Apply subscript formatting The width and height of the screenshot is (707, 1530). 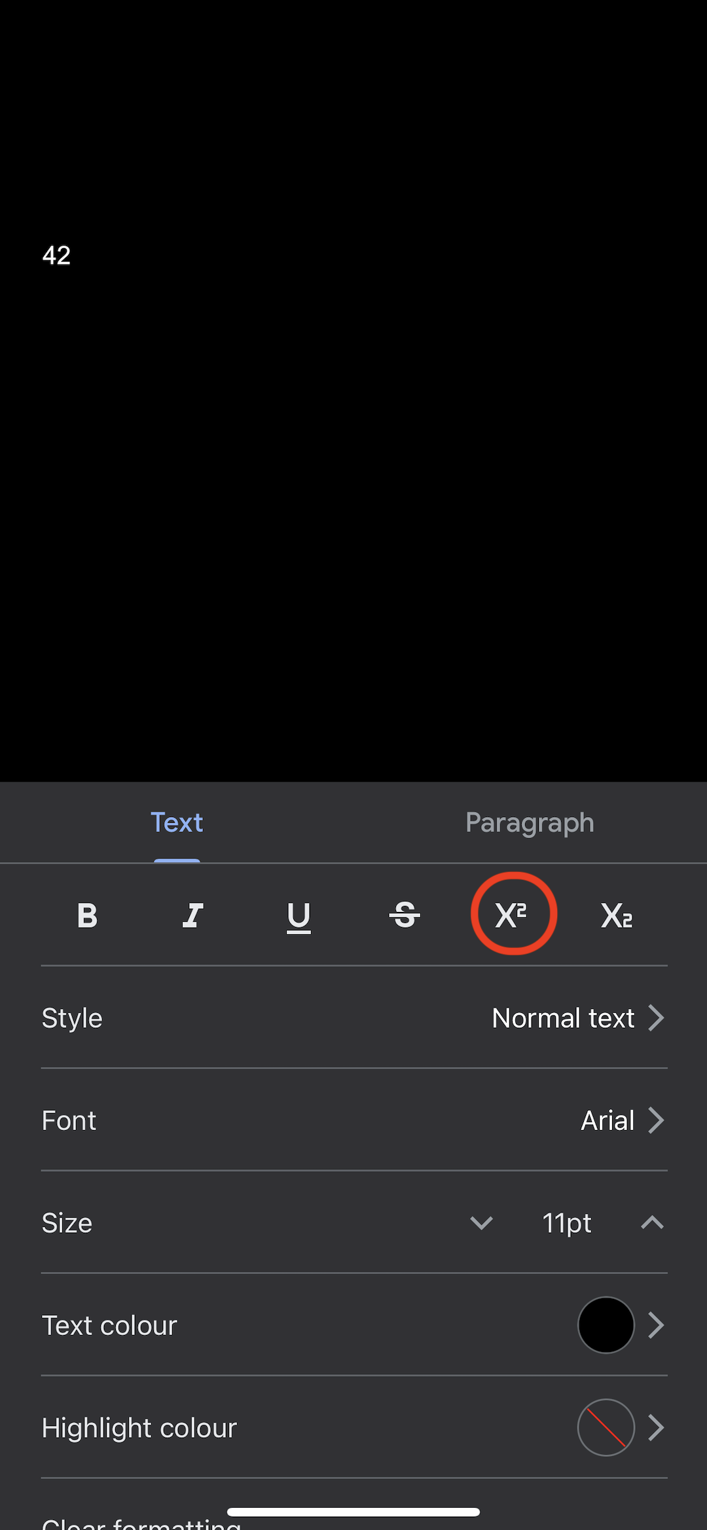pyautogui.click(x=617, y=915)
